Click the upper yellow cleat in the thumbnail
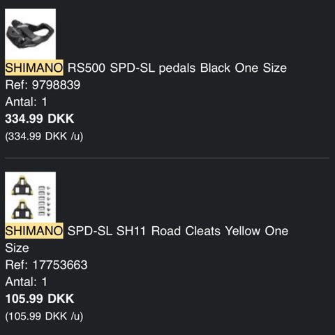The image size is (335, 335). tap(22, 186)
